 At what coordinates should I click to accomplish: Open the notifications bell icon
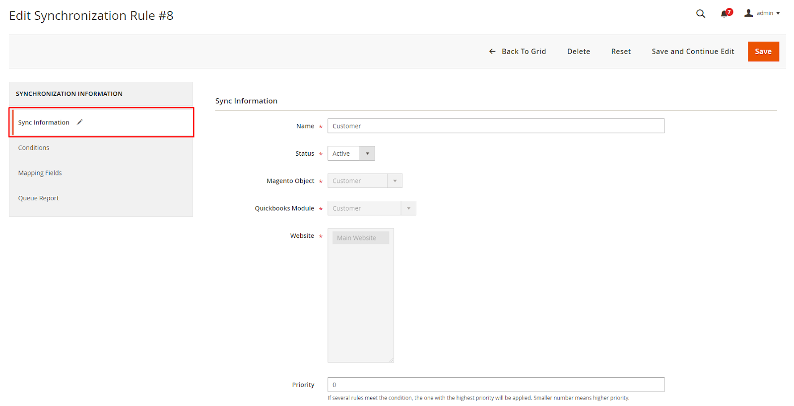pos(725,13)
